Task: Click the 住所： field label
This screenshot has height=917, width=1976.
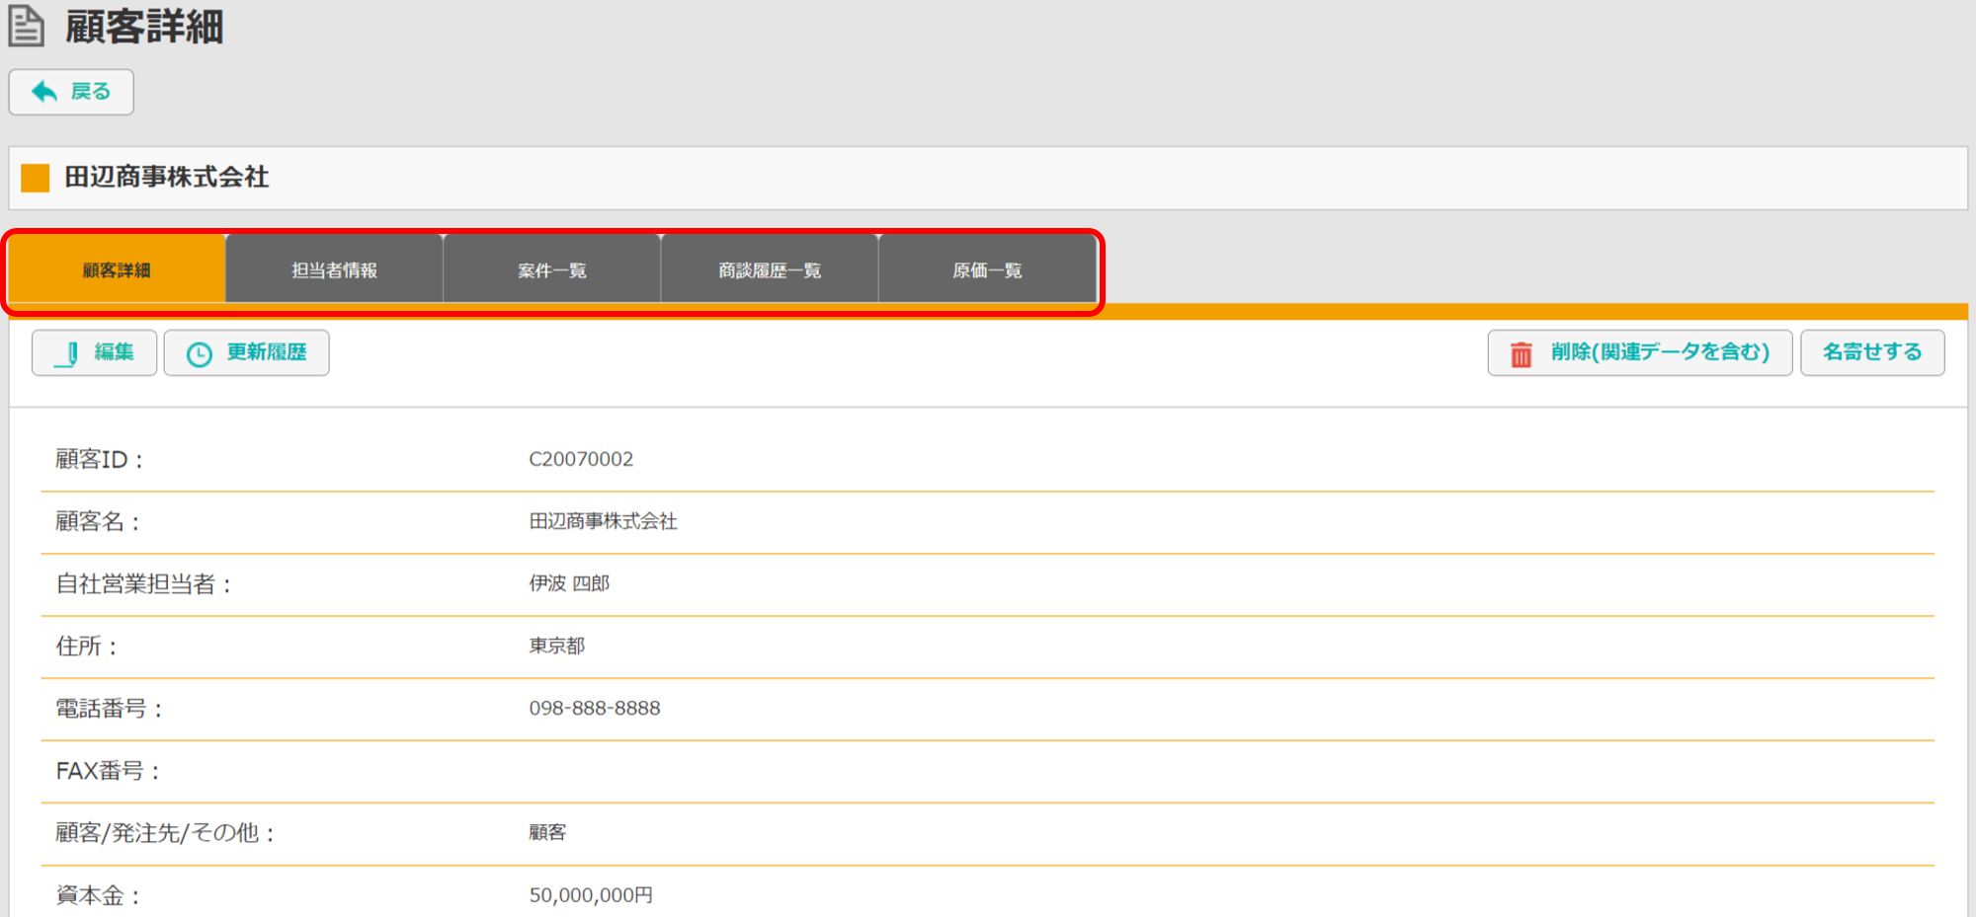Action: coord(87,647)
